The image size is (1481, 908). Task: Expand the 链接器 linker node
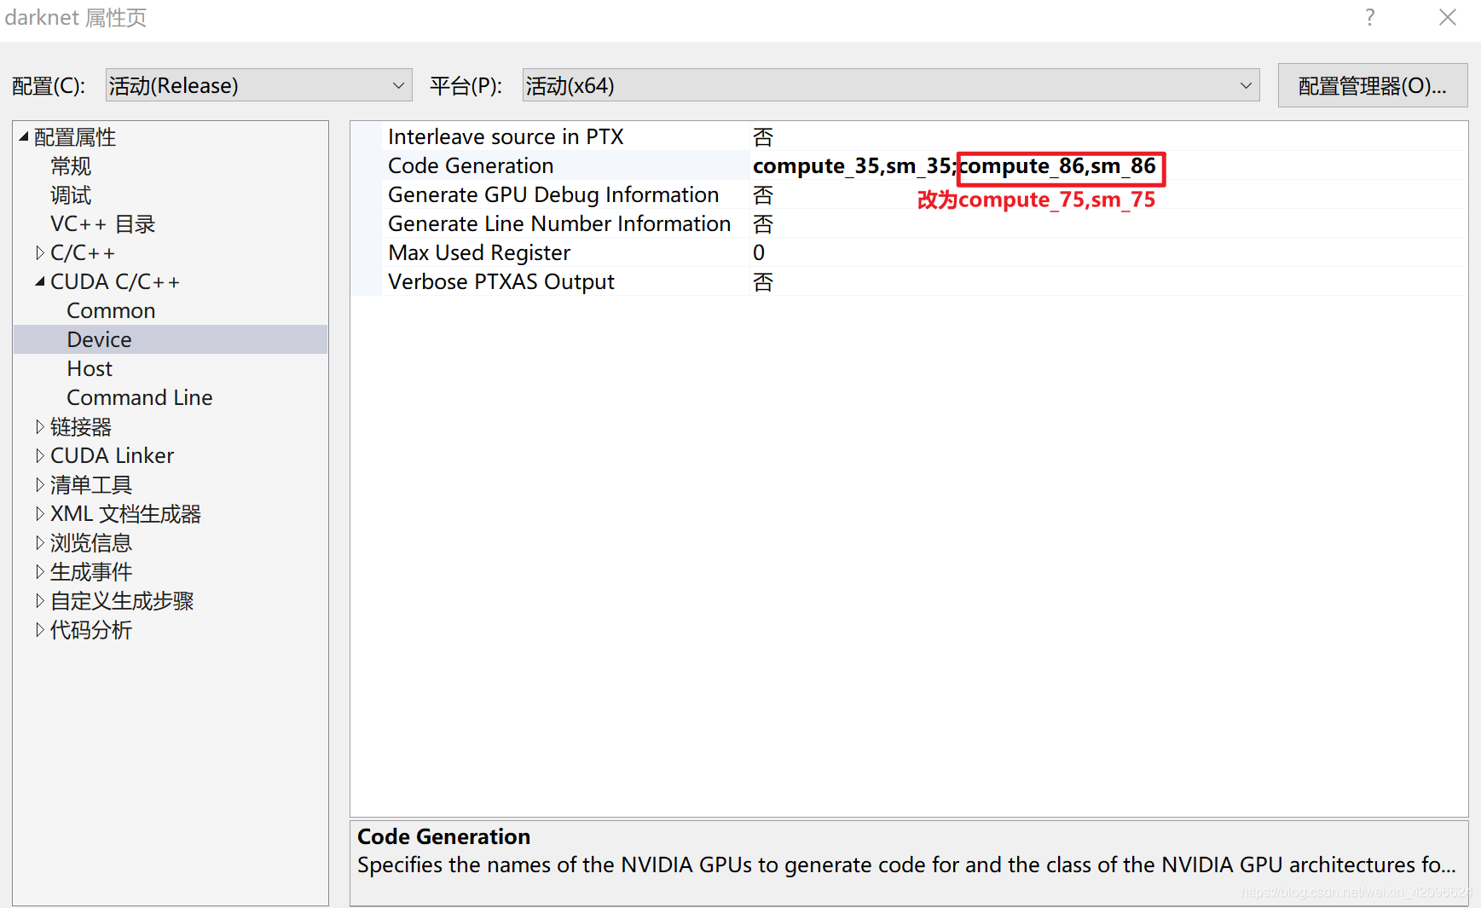(40, 426)
